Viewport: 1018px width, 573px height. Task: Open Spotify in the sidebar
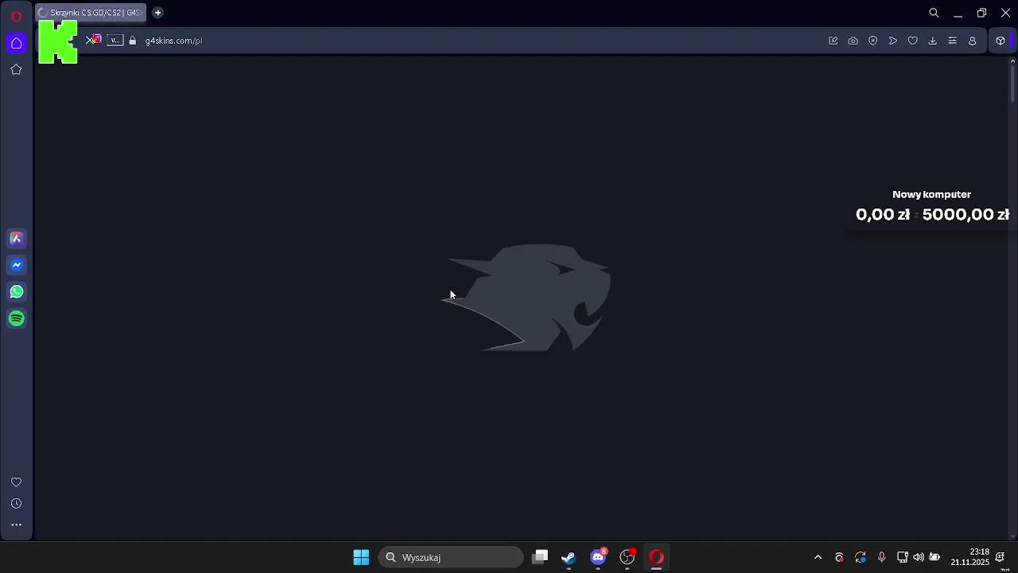[x=16, y=318]
